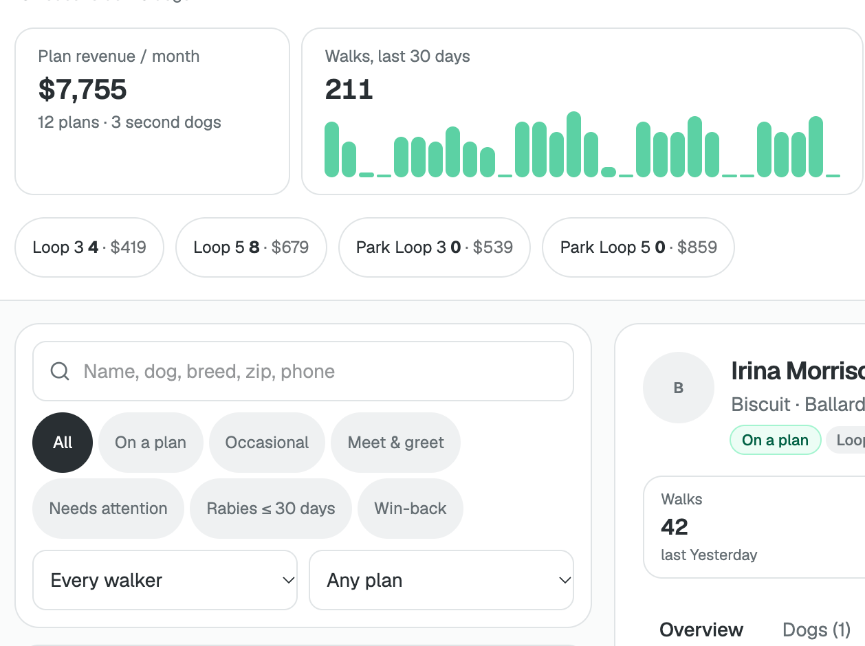Click the Irina Morrison client name
Image resolution: width=865 pixels, height=646 pixels.
click(x=798, y=371)
